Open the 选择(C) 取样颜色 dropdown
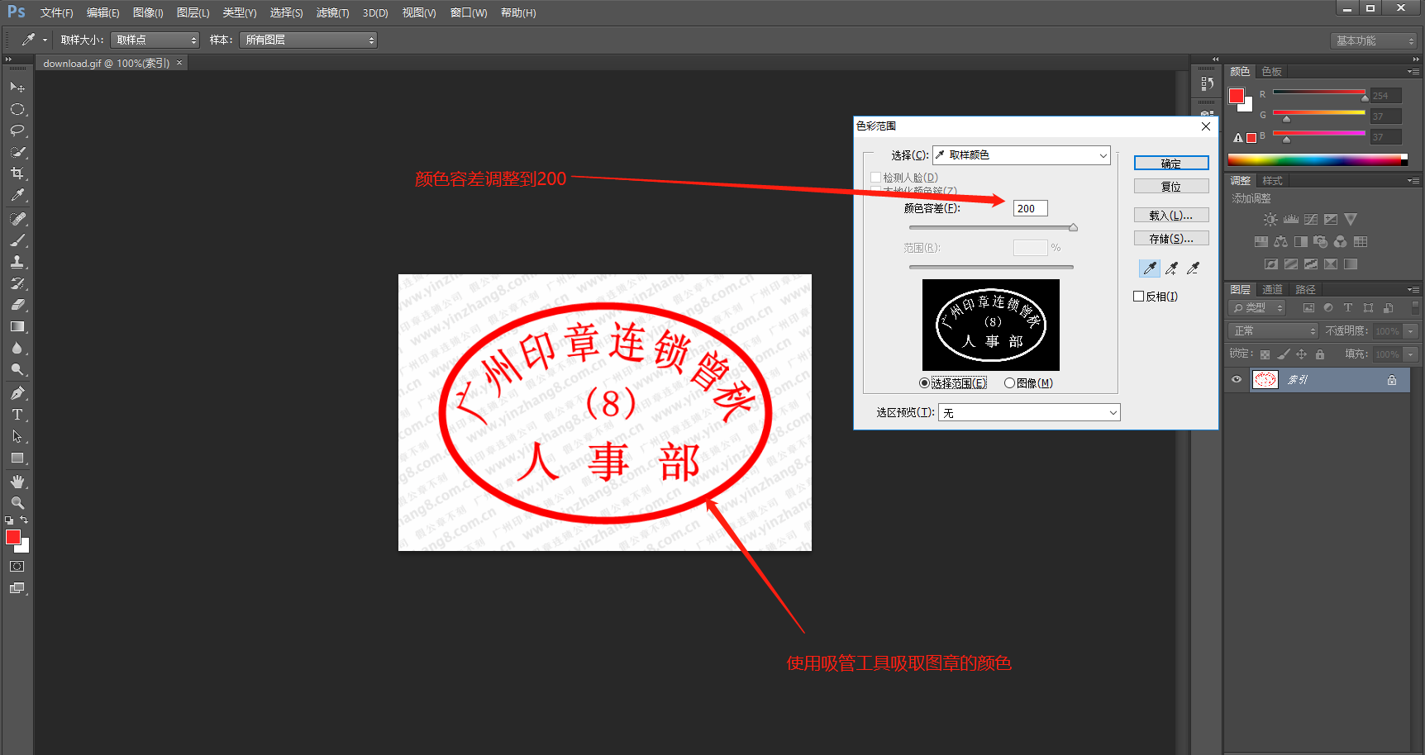Image resolution: width=1425 pixels, height=755 pixels. coord(1022,155)
